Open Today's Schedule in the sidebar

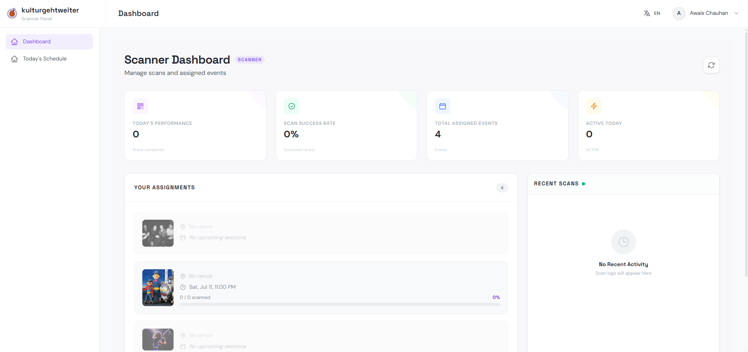point(49,59)
